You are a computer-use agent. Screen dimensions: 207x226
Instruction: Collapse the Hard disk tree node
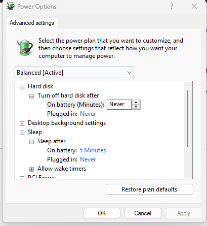(x=22, y=87)
